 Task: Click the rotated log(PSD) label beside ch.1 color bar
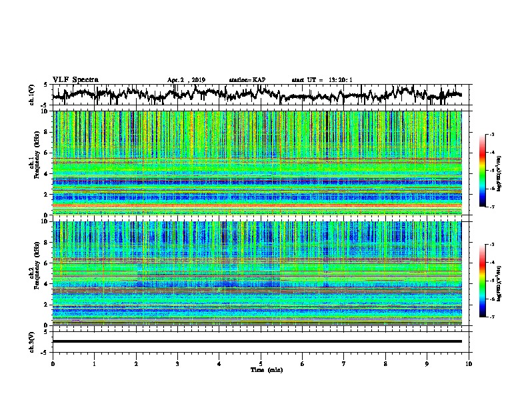click(x=499, y=173)
